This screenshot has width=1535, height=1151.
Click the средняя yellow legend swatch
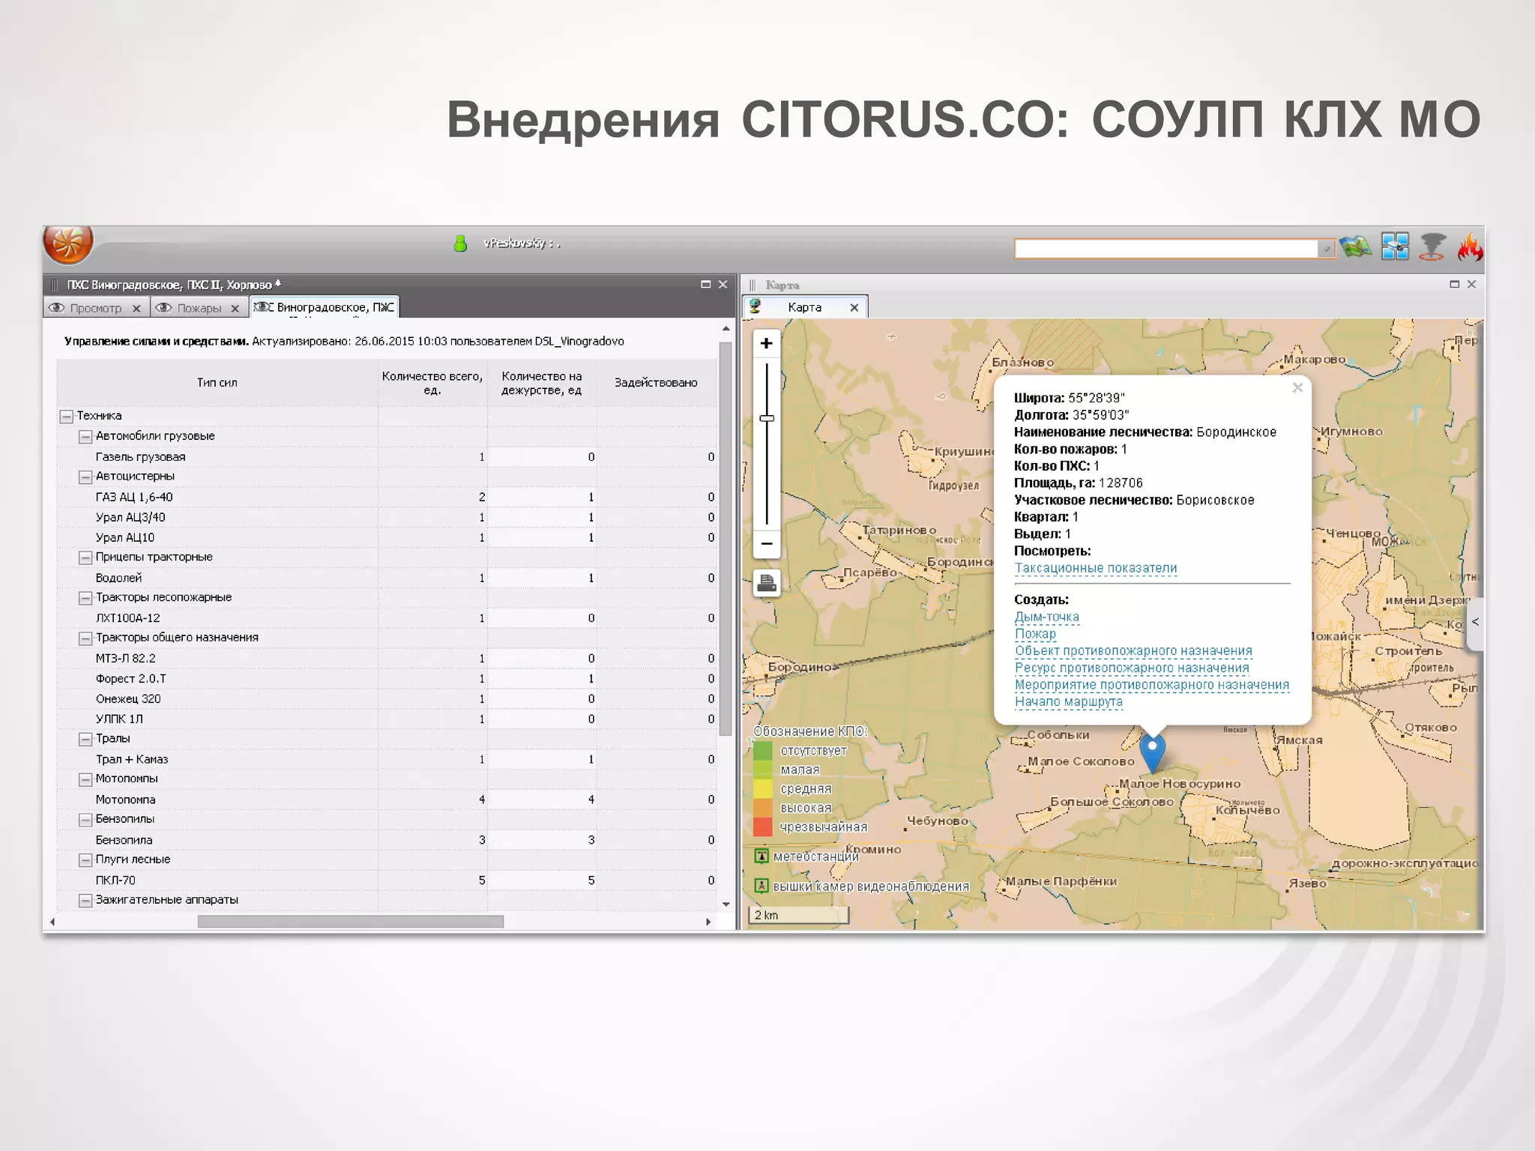[762, 788]
